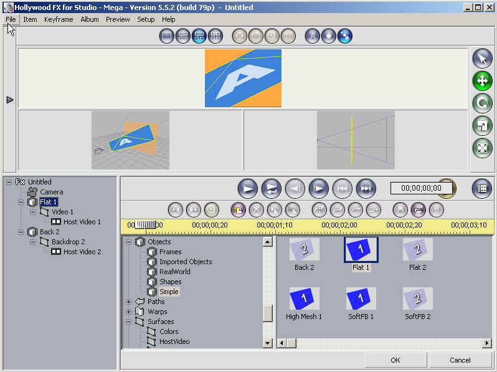Select the Scale tool
Image resolution: width=497 pixels, height=372 pixels.
pos(483,126)
